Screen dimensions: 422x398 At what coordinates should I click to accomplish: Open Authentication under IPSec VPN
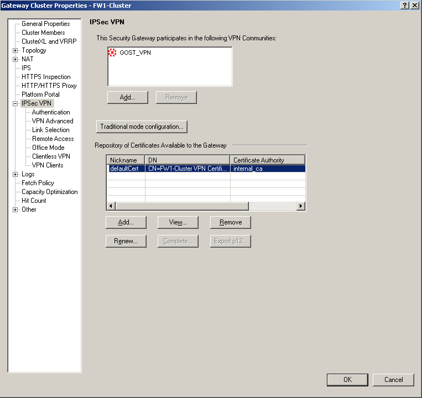(x=51, y=112)
